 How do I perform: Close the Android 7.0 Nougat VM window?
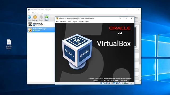click(x=131, y=18)
